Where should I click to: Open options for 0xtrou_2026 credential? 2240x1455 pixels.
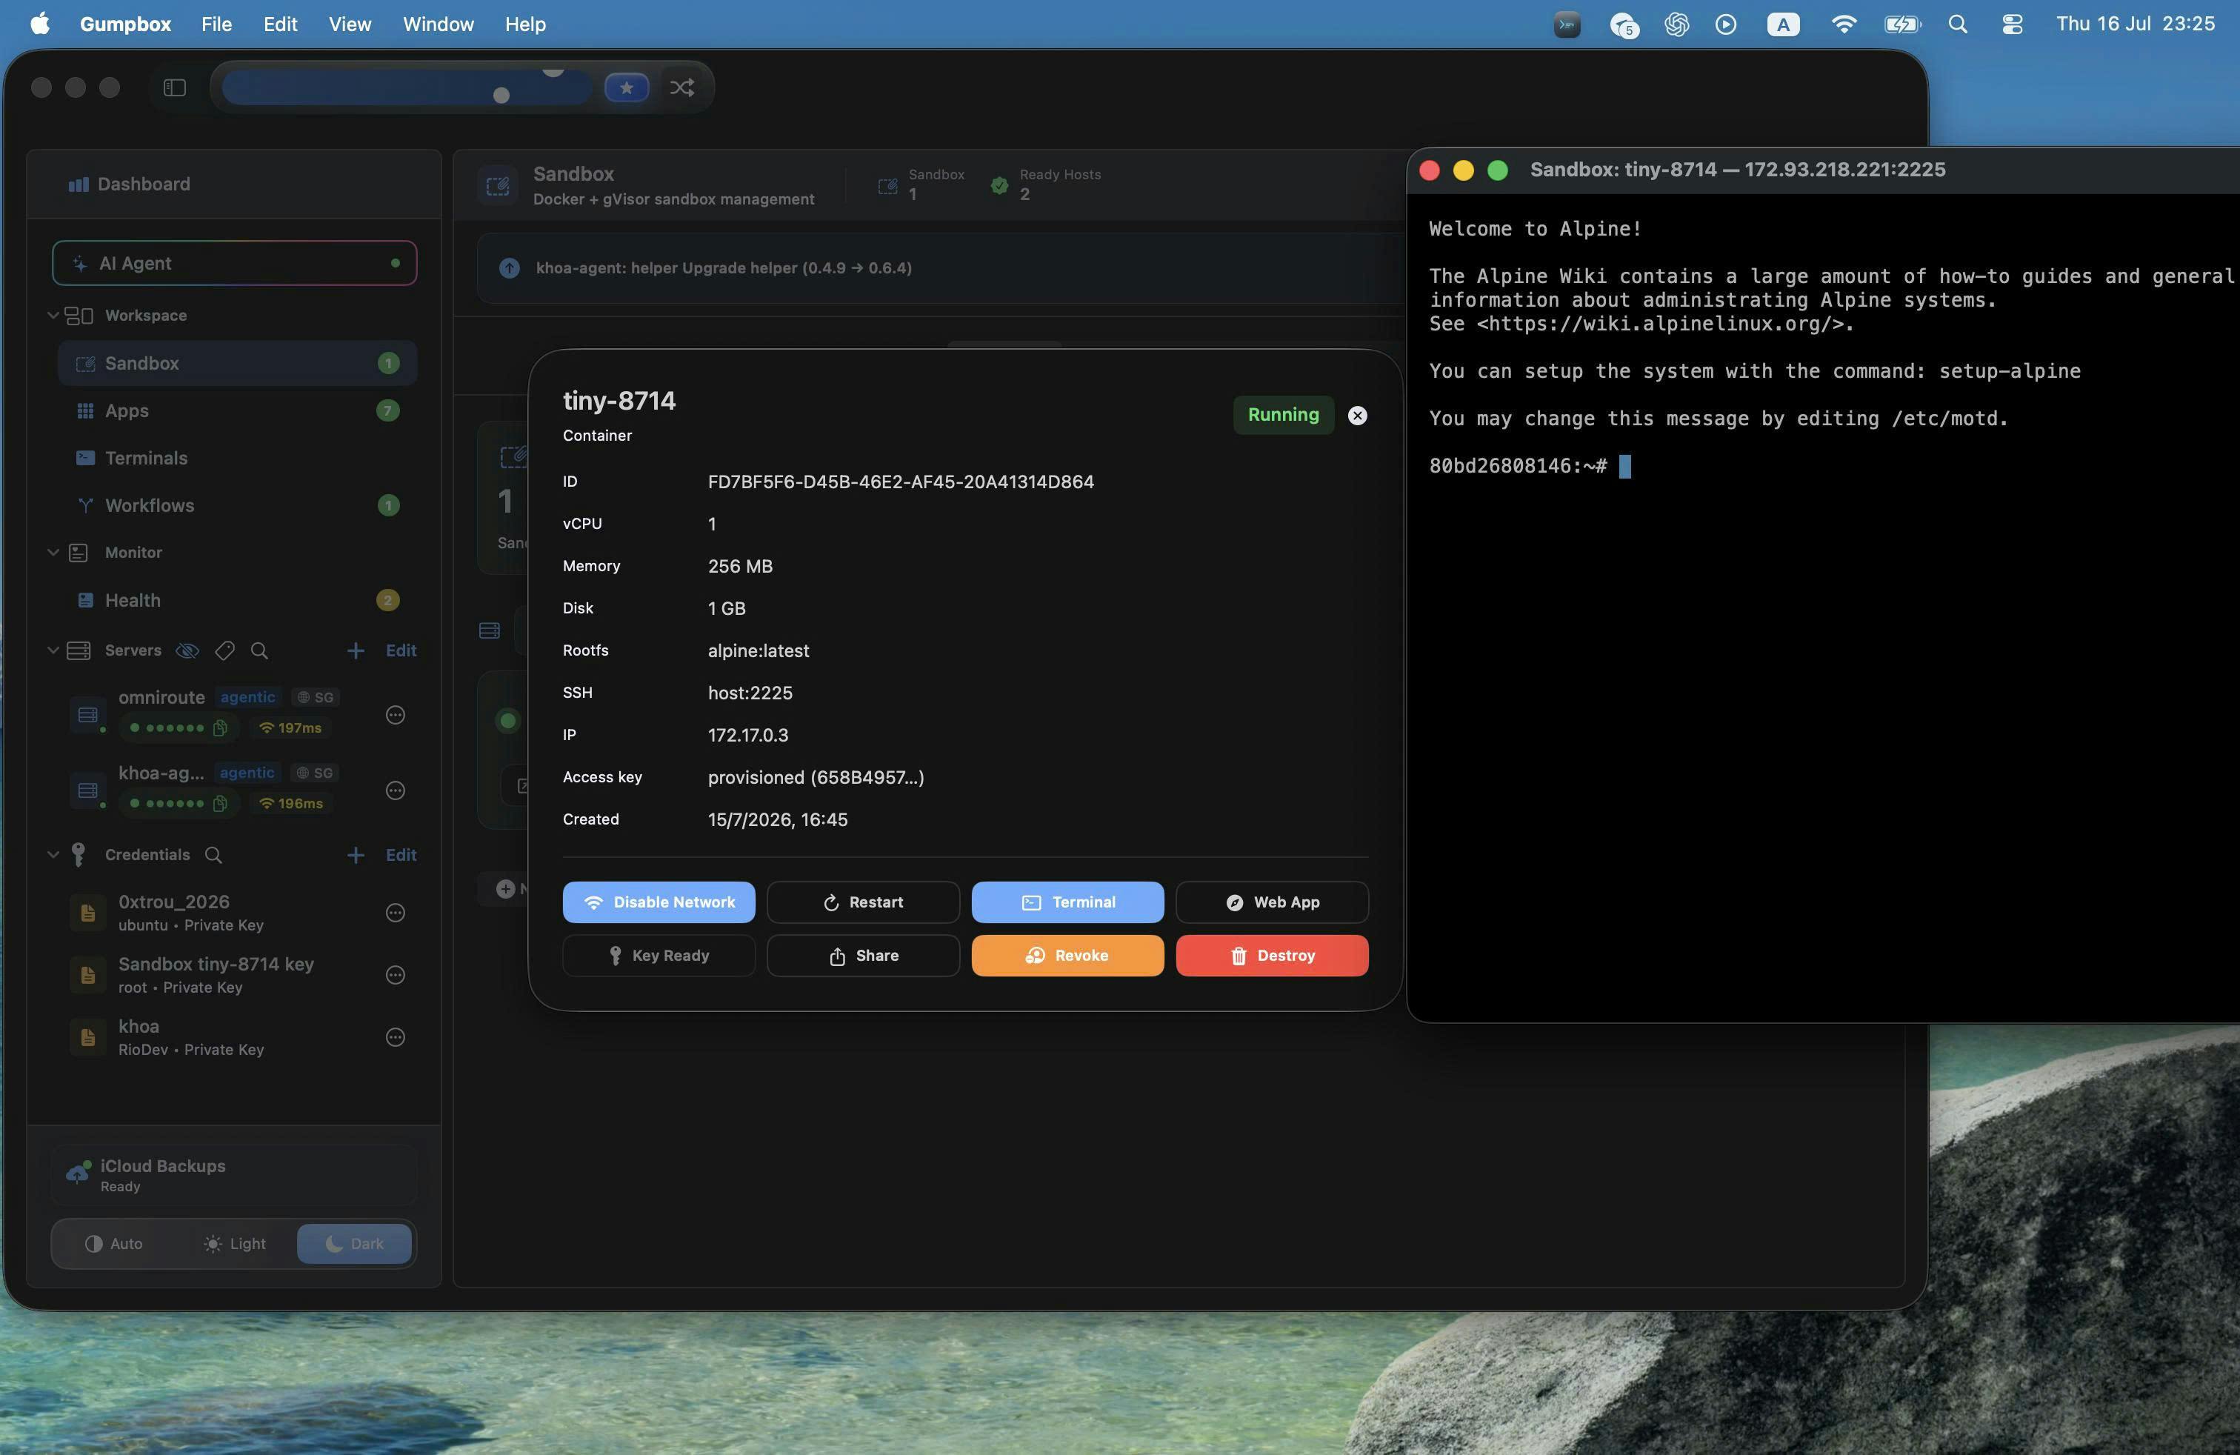tap(396, 913)
